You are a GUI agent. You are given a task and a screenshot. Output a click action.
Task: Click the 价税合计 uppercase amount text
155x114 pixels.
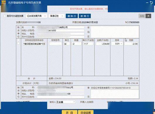(x=61, y=83)
